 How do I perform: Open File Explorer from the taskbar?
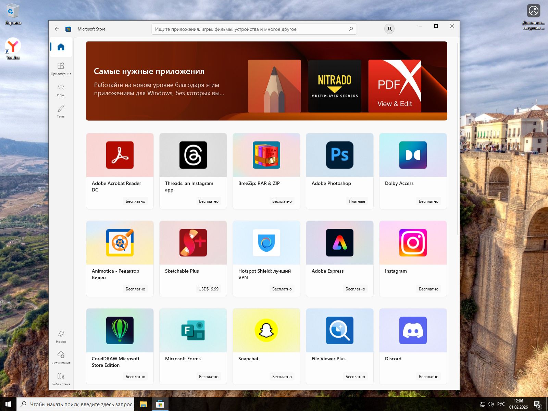(143, 404)
